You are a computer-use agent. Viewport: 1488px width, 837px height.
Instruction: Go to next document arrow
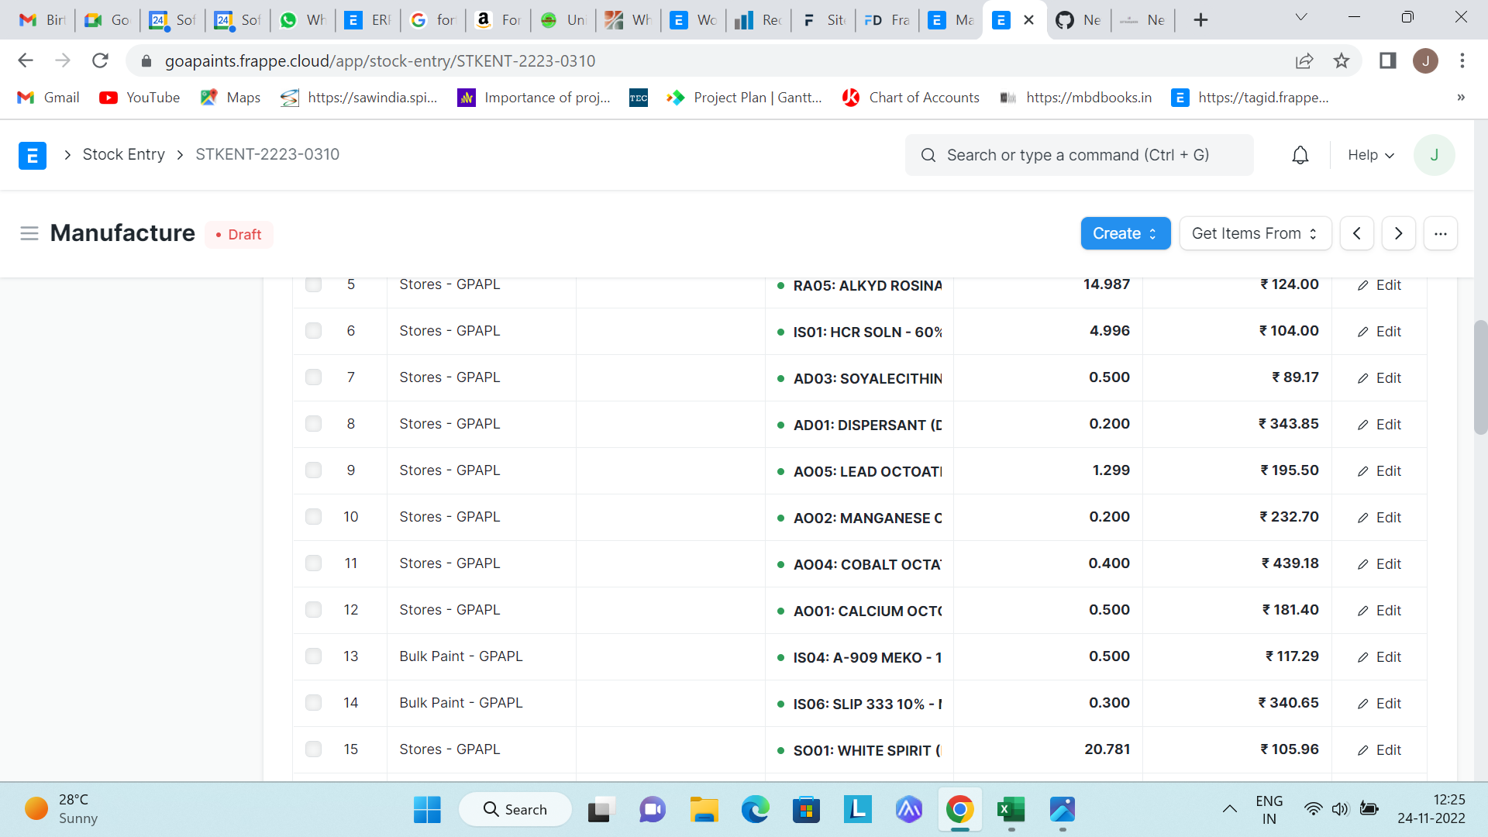click(1398, 233)
